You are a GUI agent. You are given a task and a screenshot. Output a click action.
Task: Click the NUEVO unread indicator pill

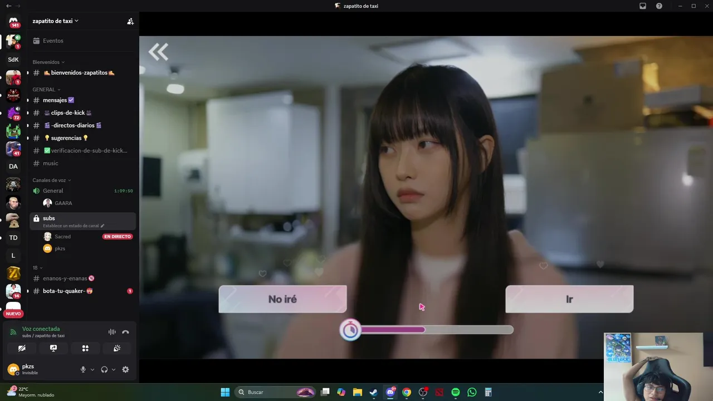[13, 314]
